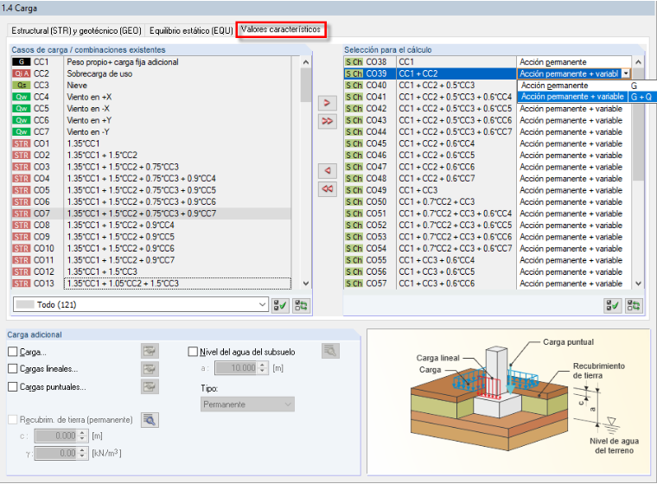Click the single left arrow remove button
The width and height of the screenshot is (657, 484).
[x=328, y=170]
